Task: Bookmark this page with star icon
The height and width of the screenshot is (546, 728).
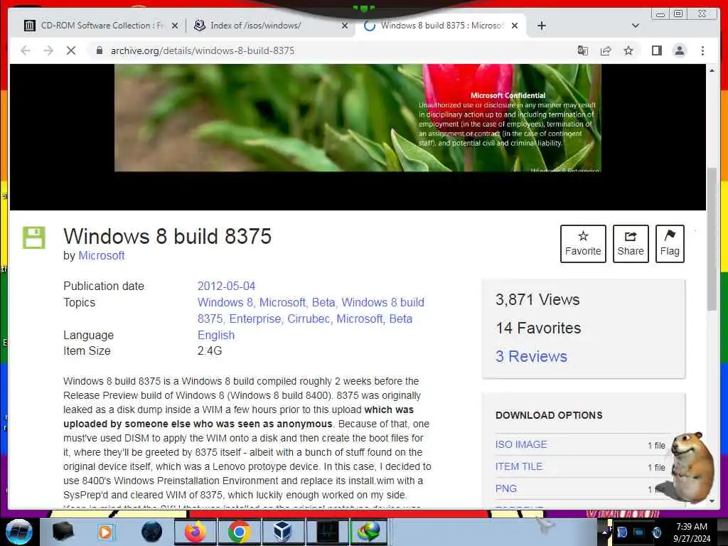Action: (628, 50)
